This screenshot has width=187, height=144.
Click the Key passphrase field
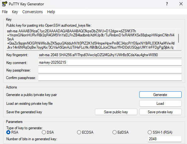(110, 70)
